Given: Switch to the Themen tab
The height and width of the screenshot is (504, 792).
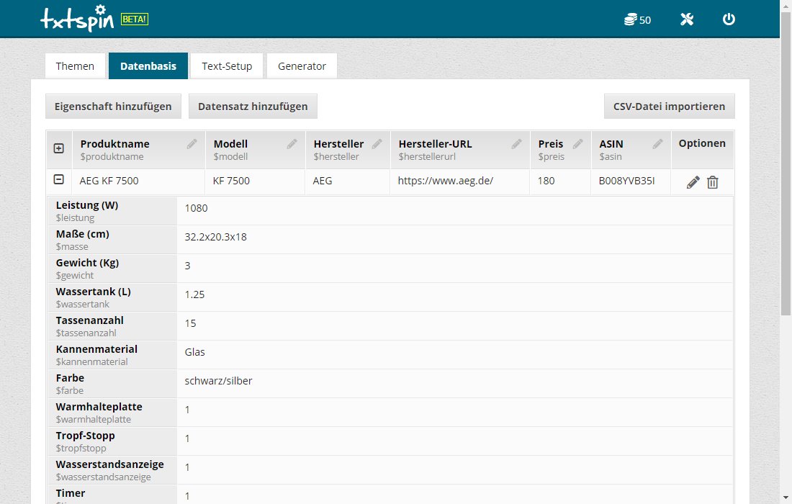Looking at the screenshot, I should (75, 66).
